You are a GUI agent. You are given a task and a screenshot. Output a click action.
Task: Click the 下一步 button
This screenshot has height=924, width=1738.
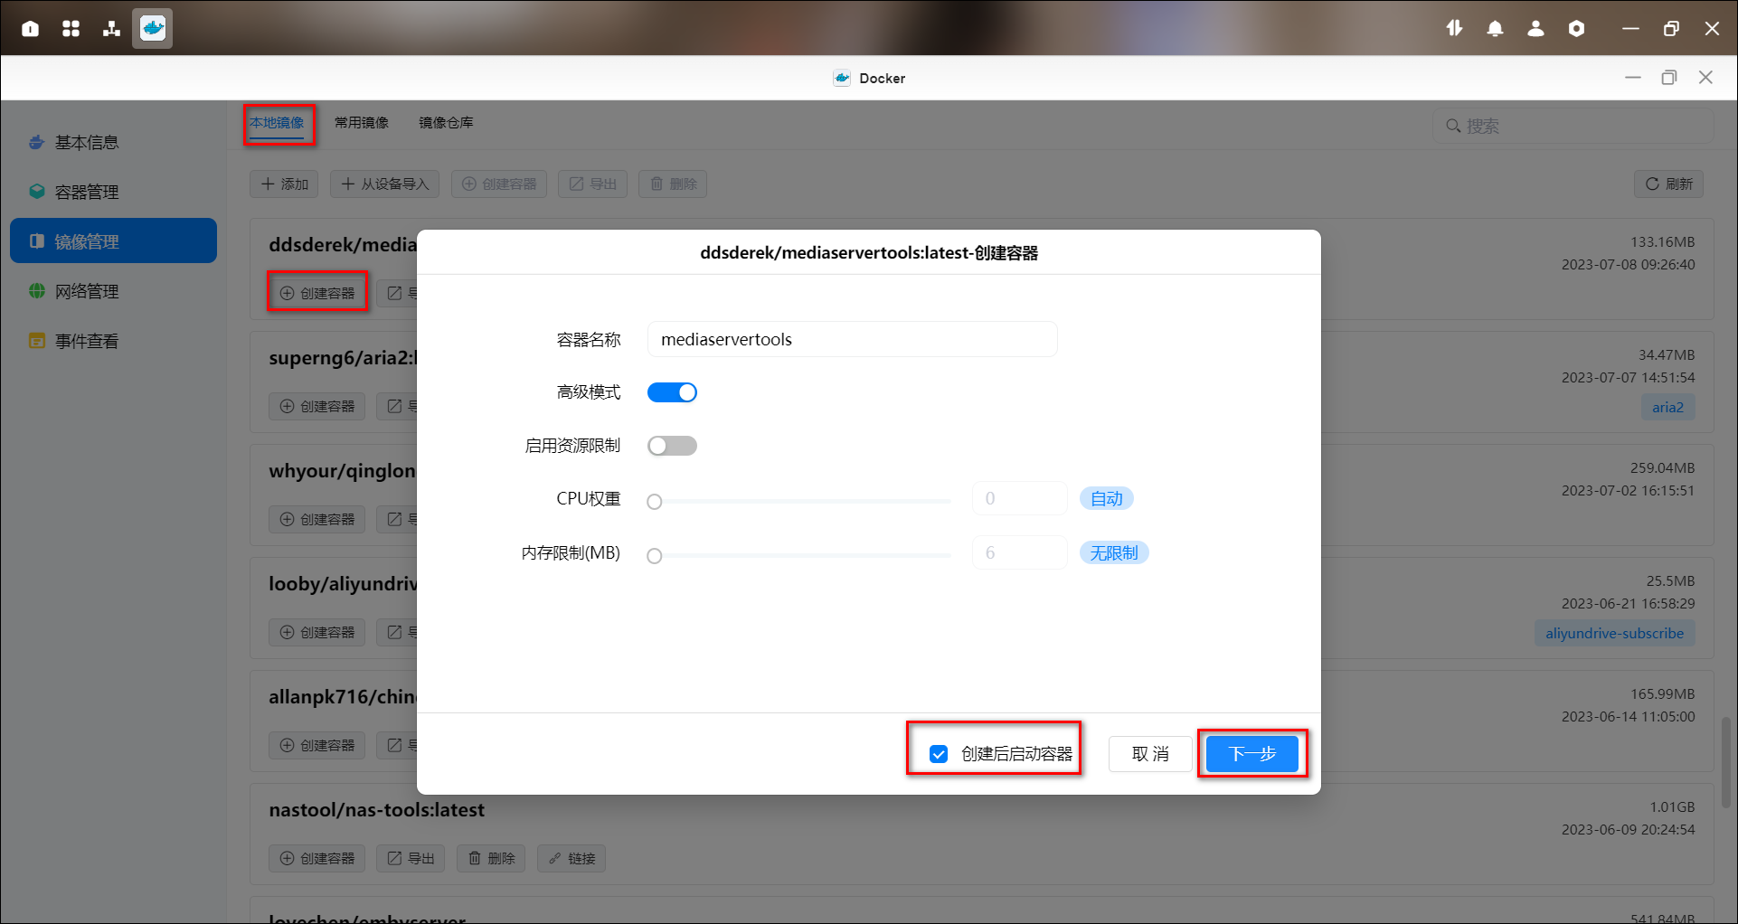(1252, 754)
